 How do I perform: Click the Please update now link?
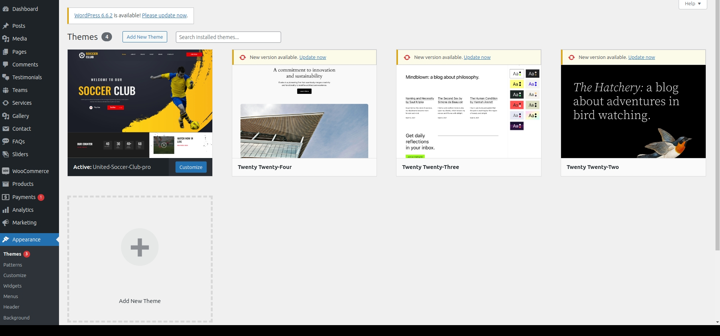164,15
